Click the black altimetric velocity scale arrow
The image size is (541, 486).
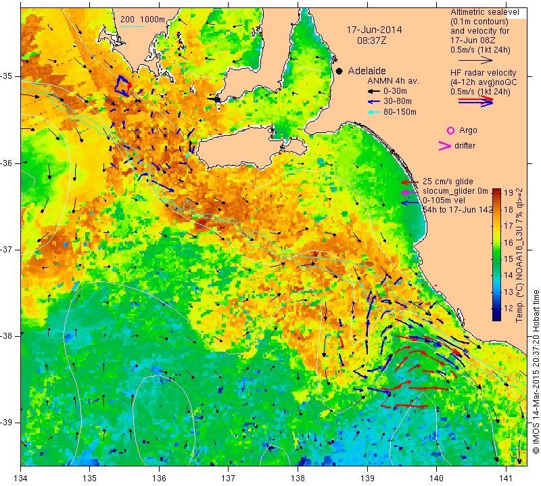tap(475, 60)
